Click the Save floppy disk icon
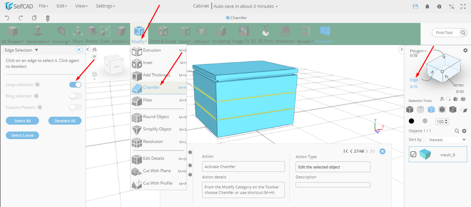The height and width of the screenshot is (207, 471). (x=416, y=6)
